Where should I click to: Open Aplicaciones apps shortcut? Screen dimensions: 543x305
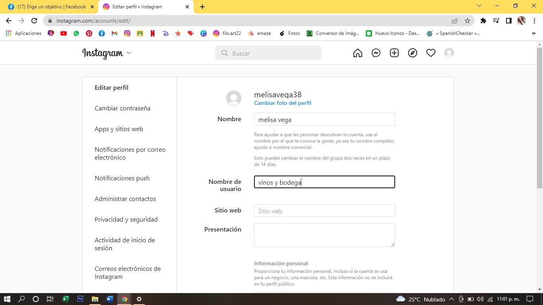point(23,33)
